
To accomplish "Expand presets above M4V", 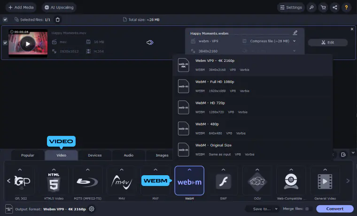I will pos(122,170).
